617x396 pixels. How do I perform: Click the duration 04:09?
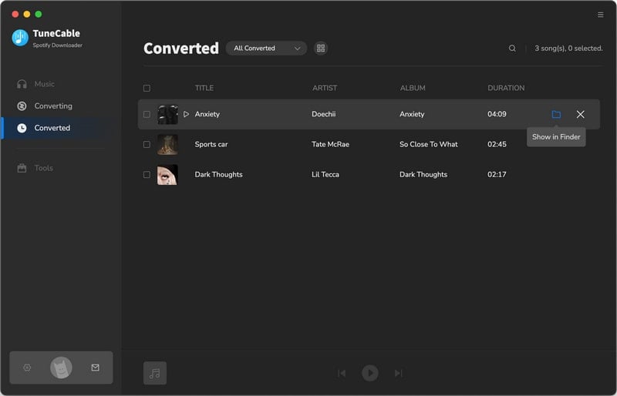[x=497, y=114]
